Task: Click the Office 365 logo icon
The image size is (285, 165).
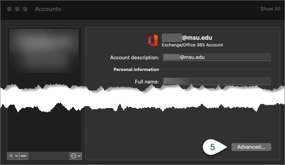Action: 152,40
